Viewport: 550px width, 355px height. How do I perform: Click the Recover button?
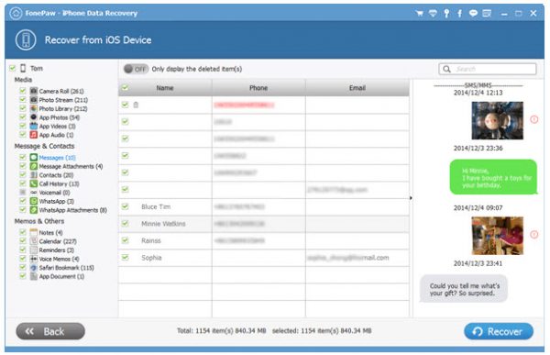(499, 331)
